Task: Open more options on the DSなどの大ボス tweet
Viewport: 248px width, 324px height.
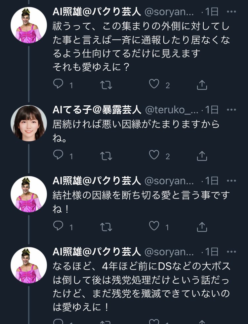Action: 231,252
